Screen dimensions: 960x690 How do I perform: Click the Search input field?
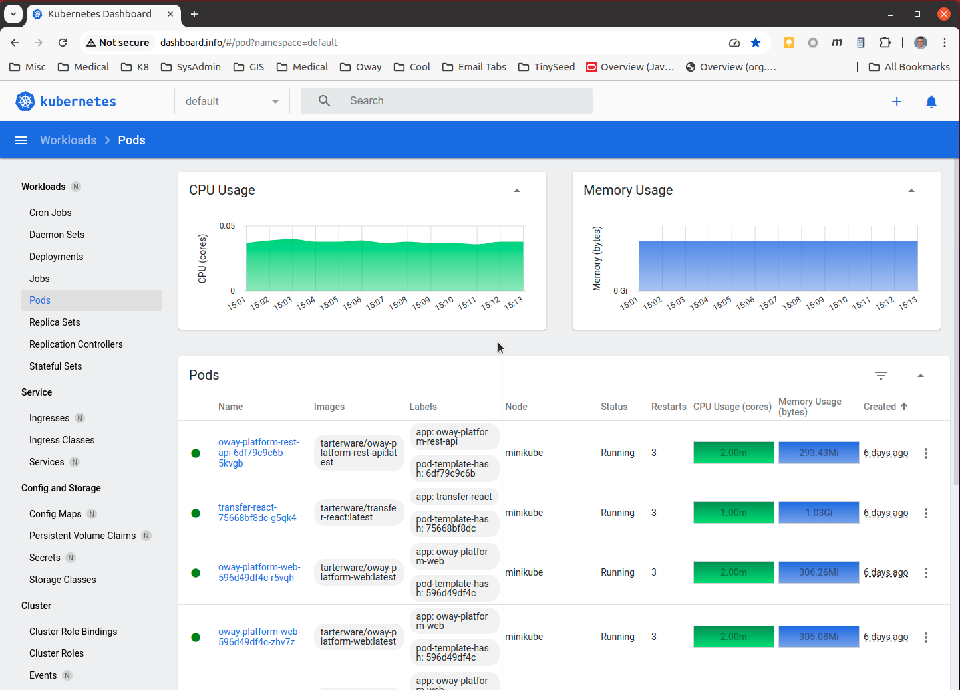pos(446,101)
